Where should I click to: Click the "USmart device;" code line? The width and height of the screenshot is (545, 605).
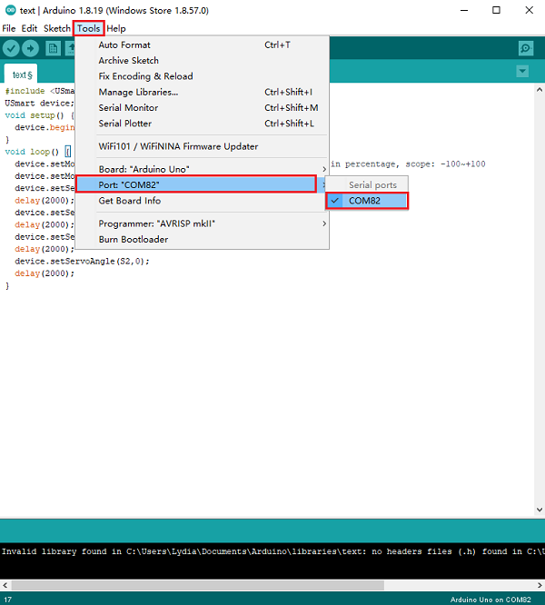[x=39, y=103]
